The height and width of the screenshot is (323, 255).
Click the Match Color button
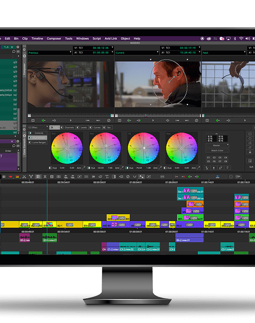[217, 151]
